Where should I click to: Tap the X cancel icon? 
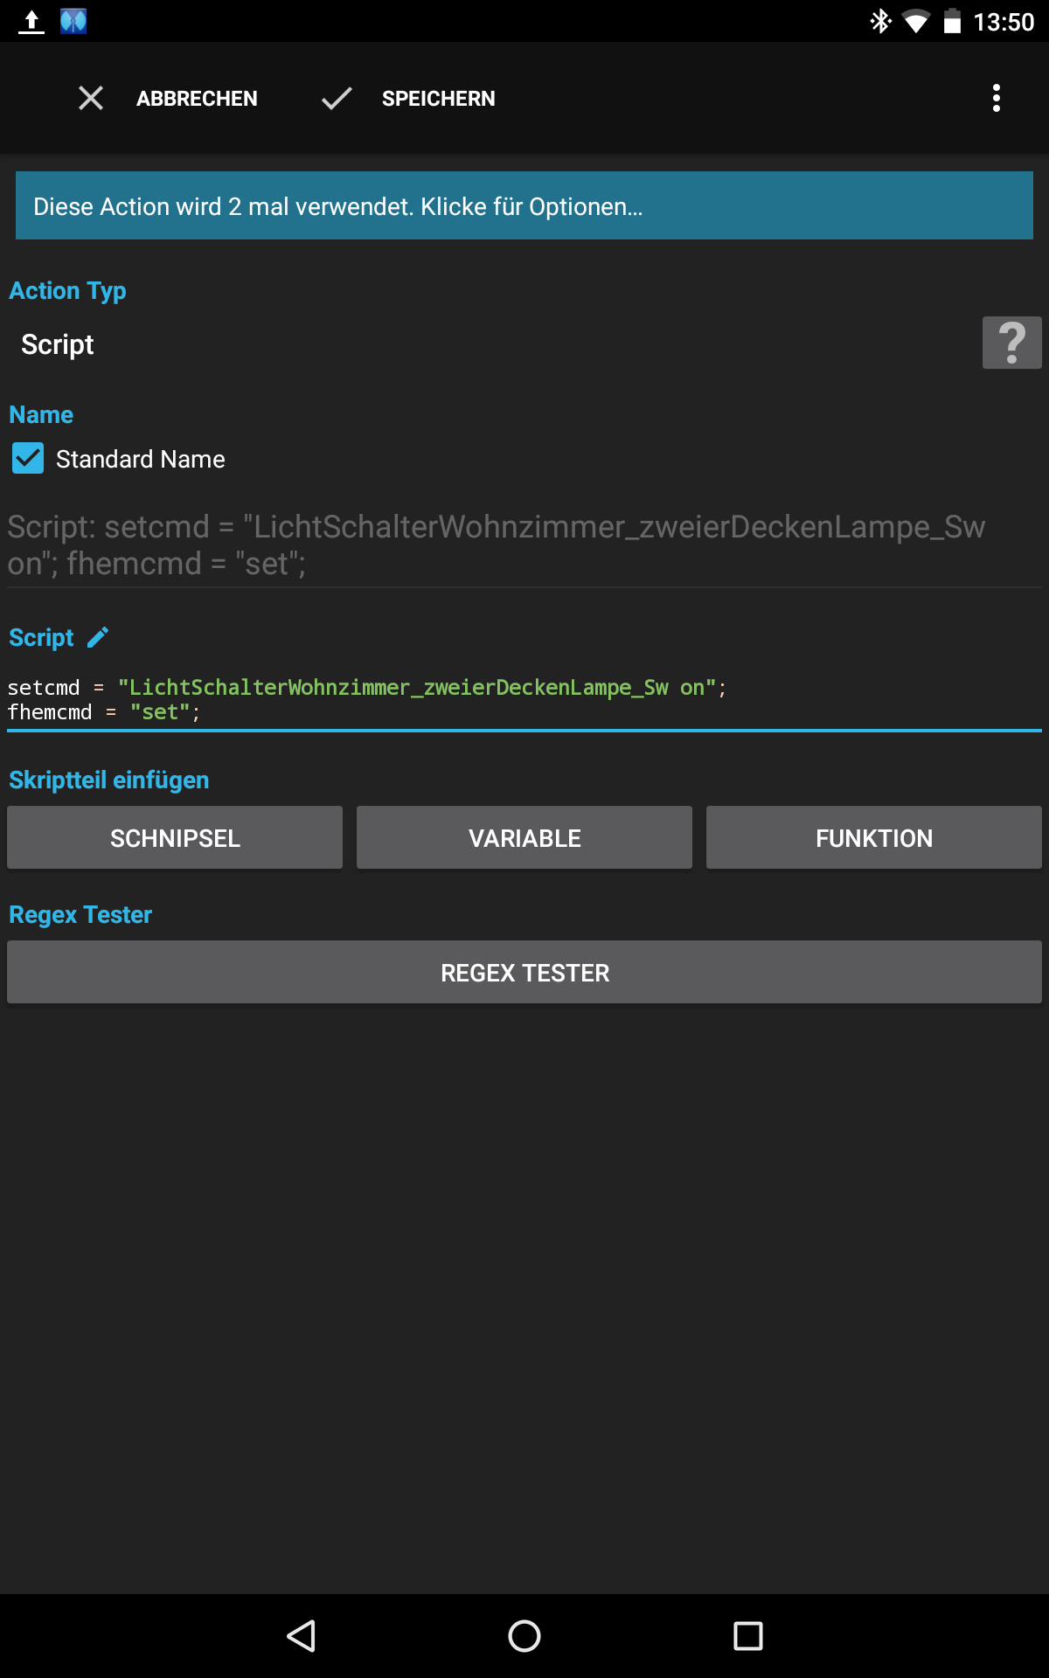click(x=91, y=98)
